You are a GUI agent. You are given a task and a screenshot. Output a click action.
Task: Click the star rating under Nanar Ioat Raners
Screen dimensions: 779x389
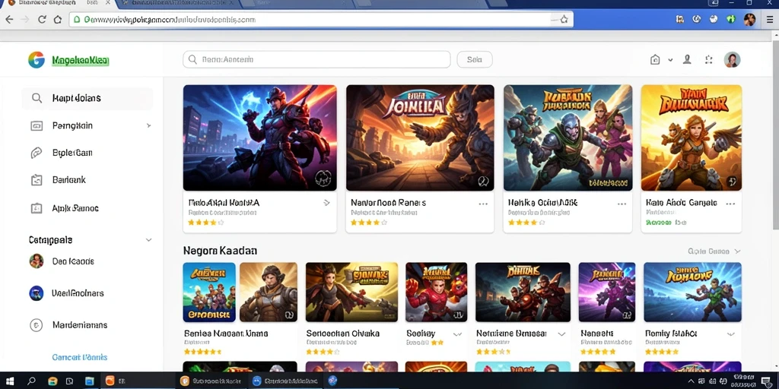[x=369, y=223]
